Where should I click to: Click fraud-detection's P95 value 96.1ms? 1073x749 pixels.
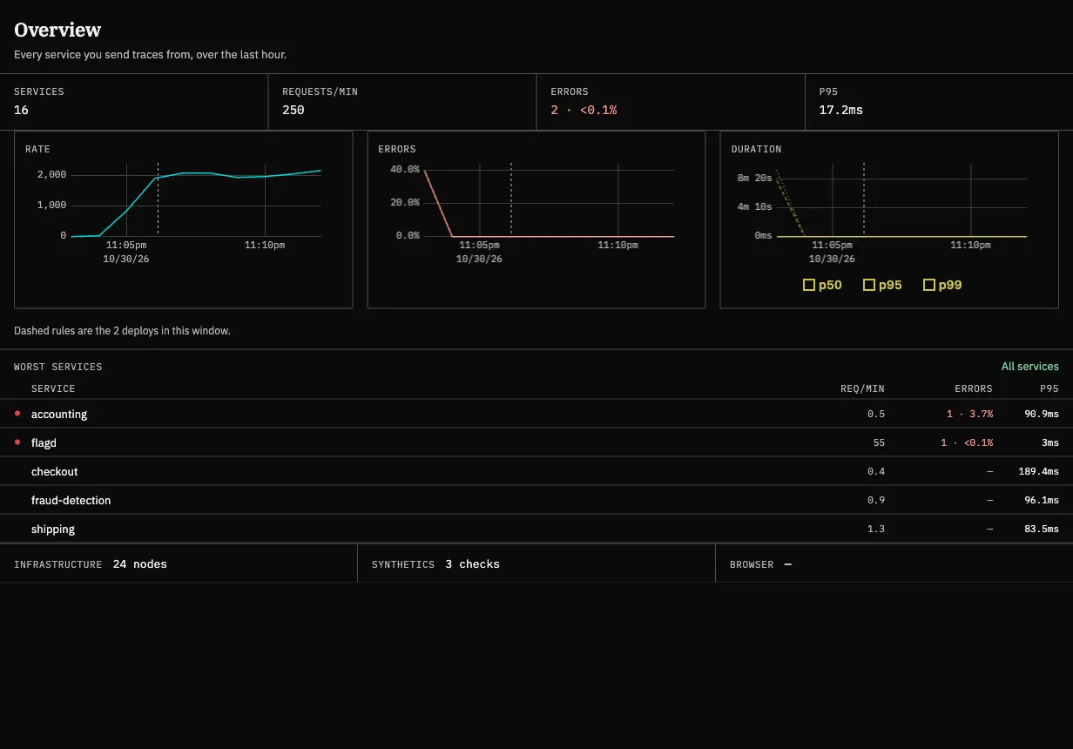coord(1041,500)
